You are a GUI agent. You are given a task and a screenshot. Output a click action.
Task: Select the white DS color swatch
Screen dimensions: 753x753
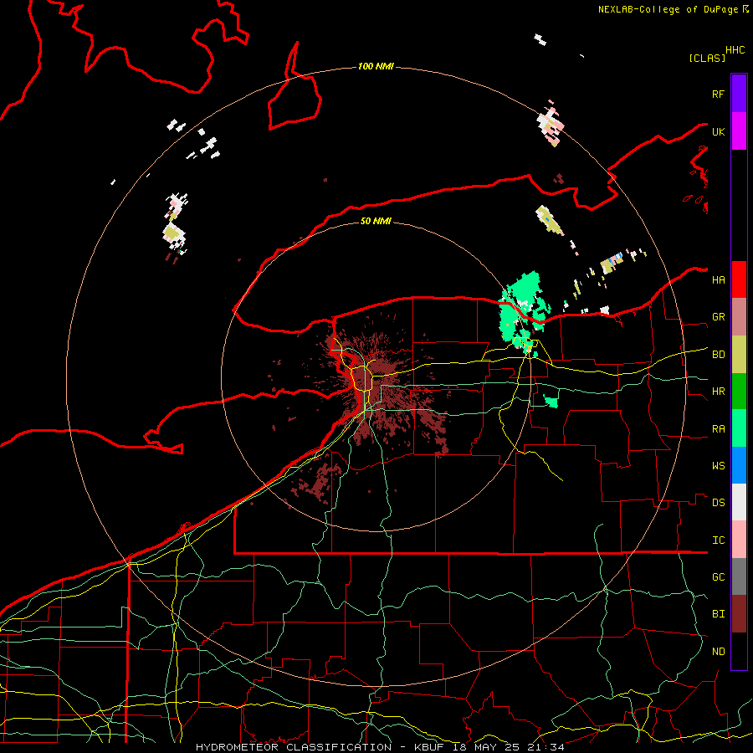pyautogui.click(x=739, y=502)
